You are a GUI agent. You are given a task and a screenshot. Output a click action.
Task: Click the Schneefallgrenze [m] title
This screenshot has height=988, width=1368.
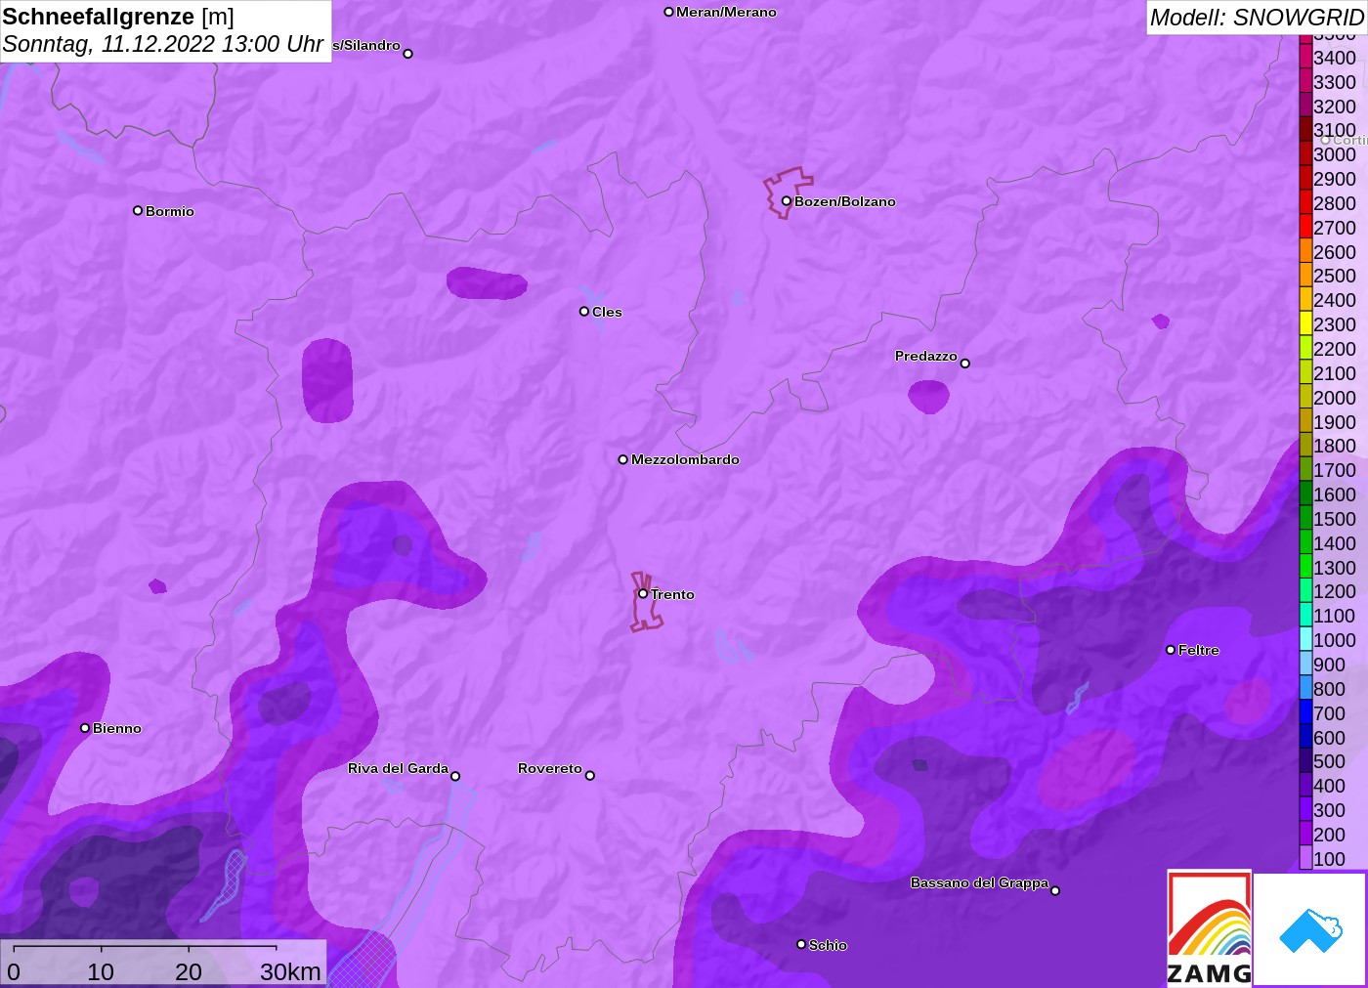point(118,17)
